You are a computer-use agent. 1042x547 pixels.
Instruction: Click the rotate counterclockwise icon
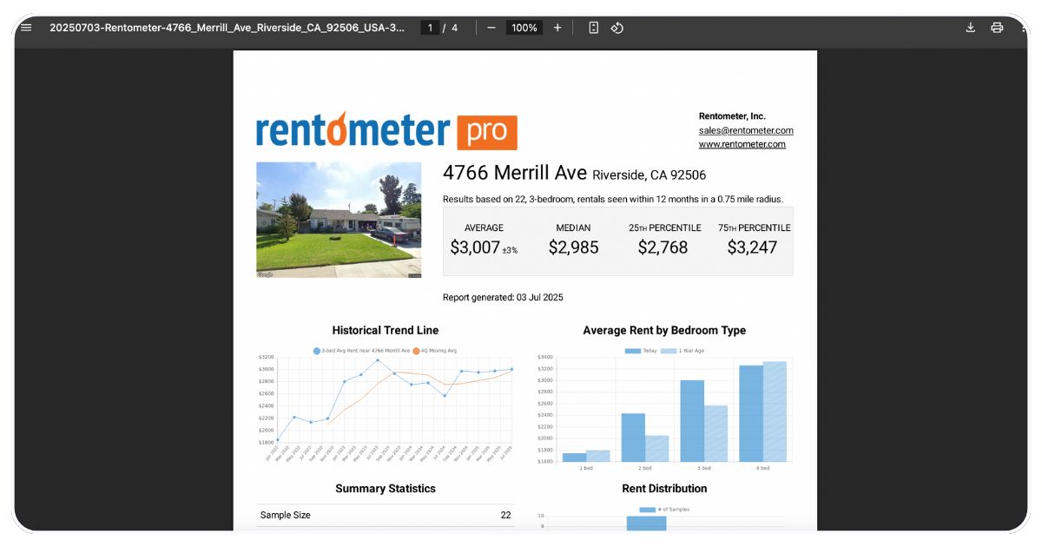617,28
